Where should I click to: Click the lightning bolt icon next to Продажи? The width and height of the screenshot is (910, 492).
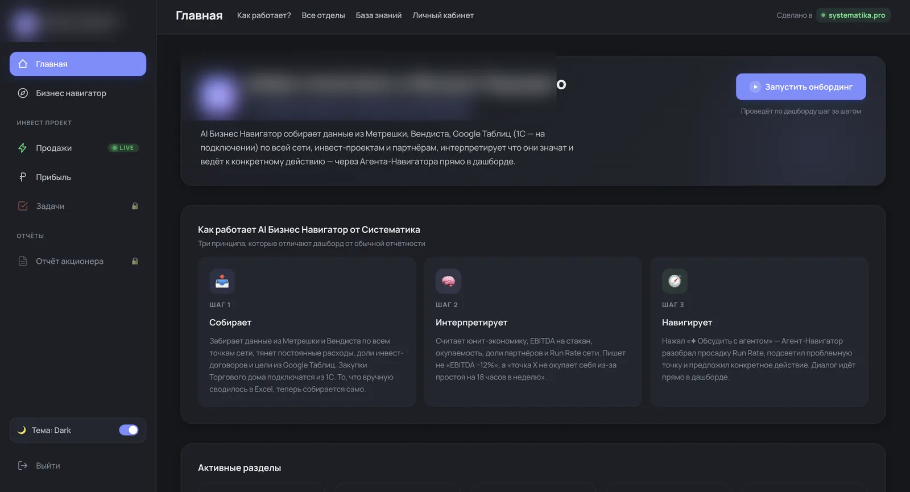coord(23,148)
